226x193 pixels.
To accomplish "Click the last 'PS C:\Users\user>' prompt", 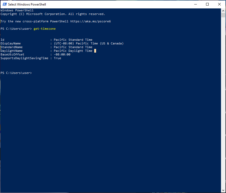I will pos(16,73).
